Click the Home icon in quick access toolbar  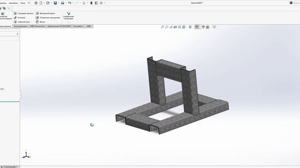point(36,3)
